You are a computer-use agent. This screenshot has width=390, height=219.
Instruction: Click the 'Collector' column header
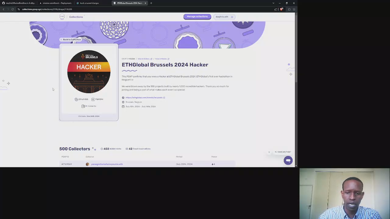[x=90, y=157]
